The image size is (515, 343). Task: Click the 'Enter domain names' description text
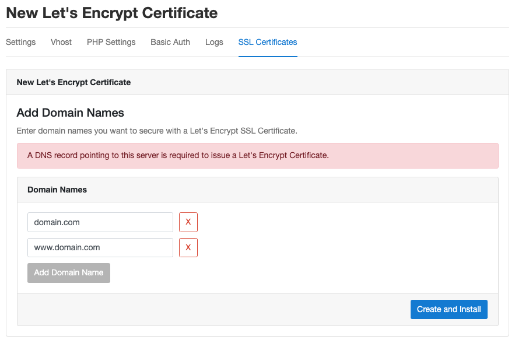(157, 131)
